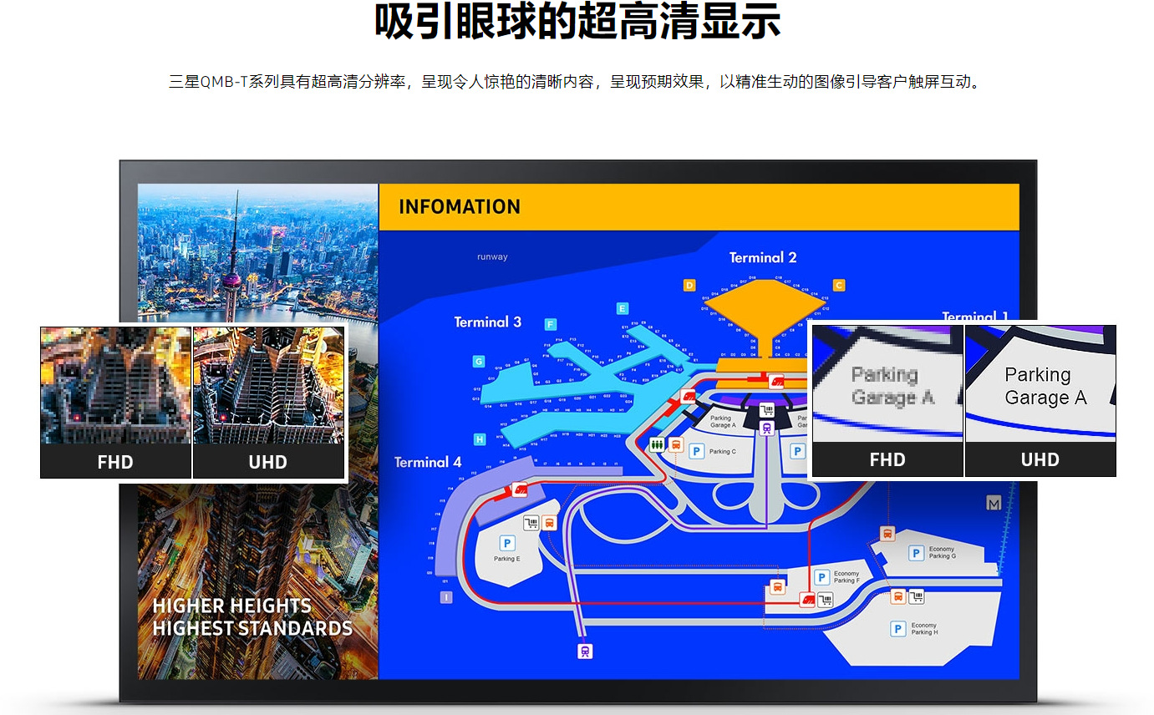Select the Terminal 3 label
Image resolution: width=1154 pixels, height=715 pixels.
488,322
